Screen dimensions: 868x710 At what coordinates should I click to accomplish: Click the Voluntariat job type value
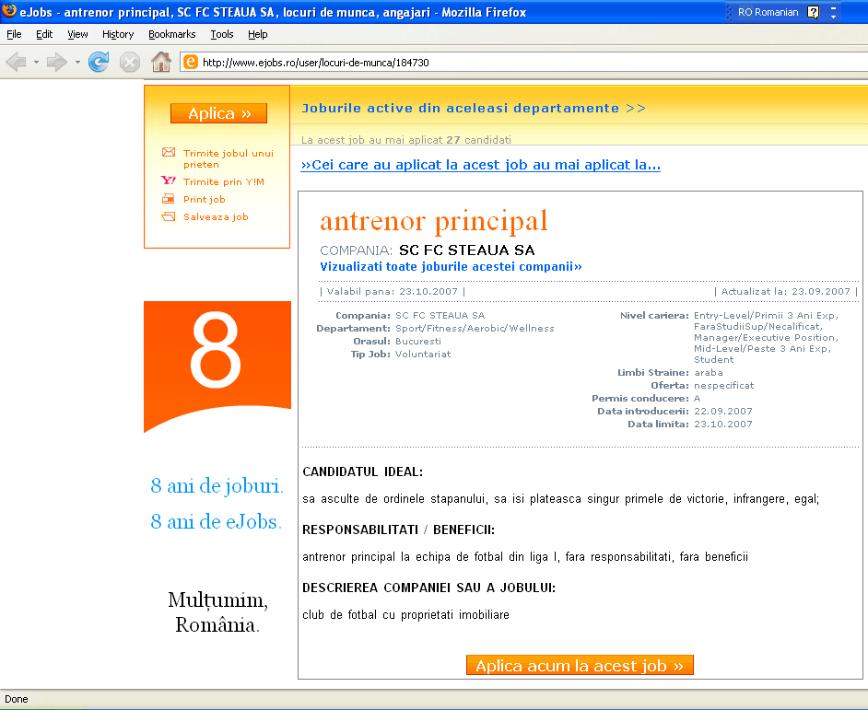423,355
